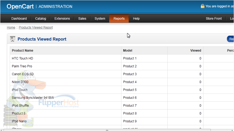Click viewed count for iPod Nano
234x131 pixels.
point(200,121)
